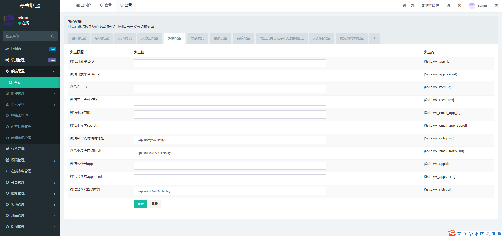Click the Sogou input method icon
Screen dimensions: 502x236
pos(452,233)
